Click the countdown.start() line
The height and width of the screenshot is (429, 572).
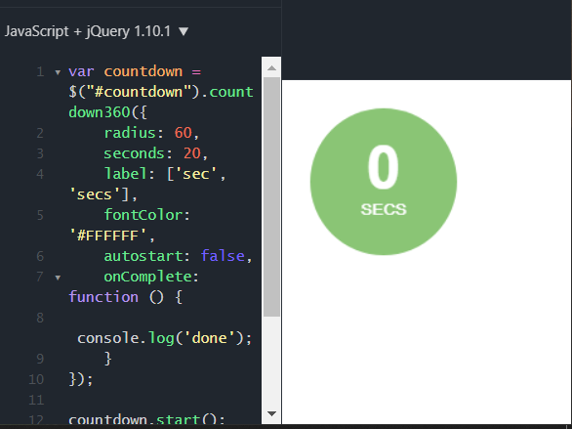147,420
